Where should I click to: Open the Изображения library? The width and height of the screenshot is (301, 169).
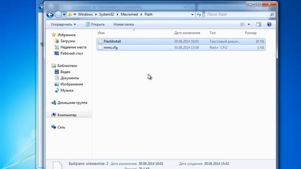pyautogui.click(x=71, y=84)
